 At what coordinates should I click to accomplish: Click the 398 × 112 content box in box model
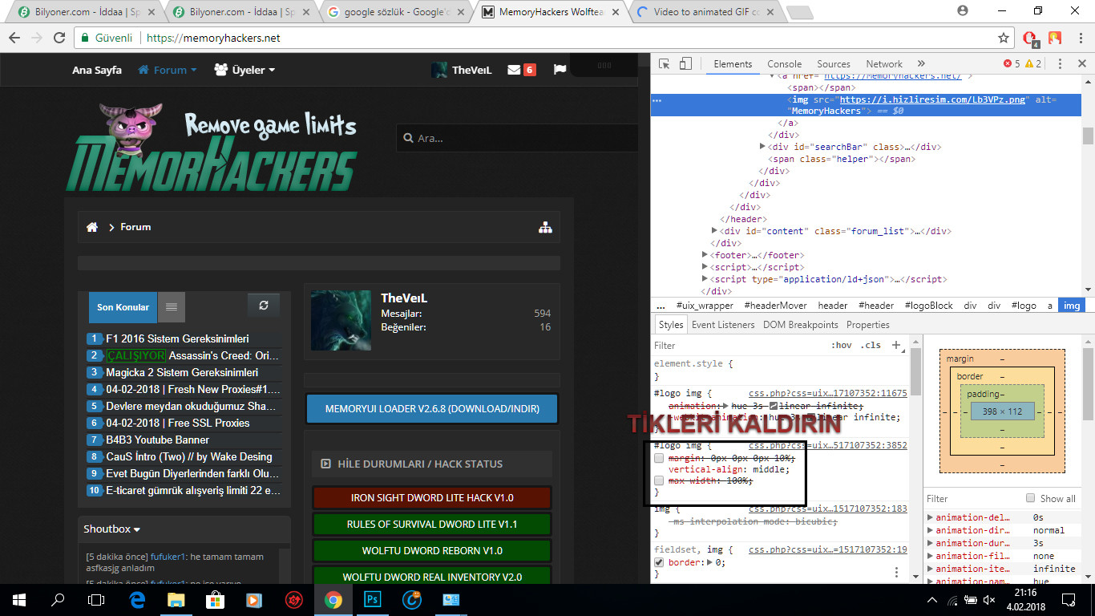coord(1002,411)
